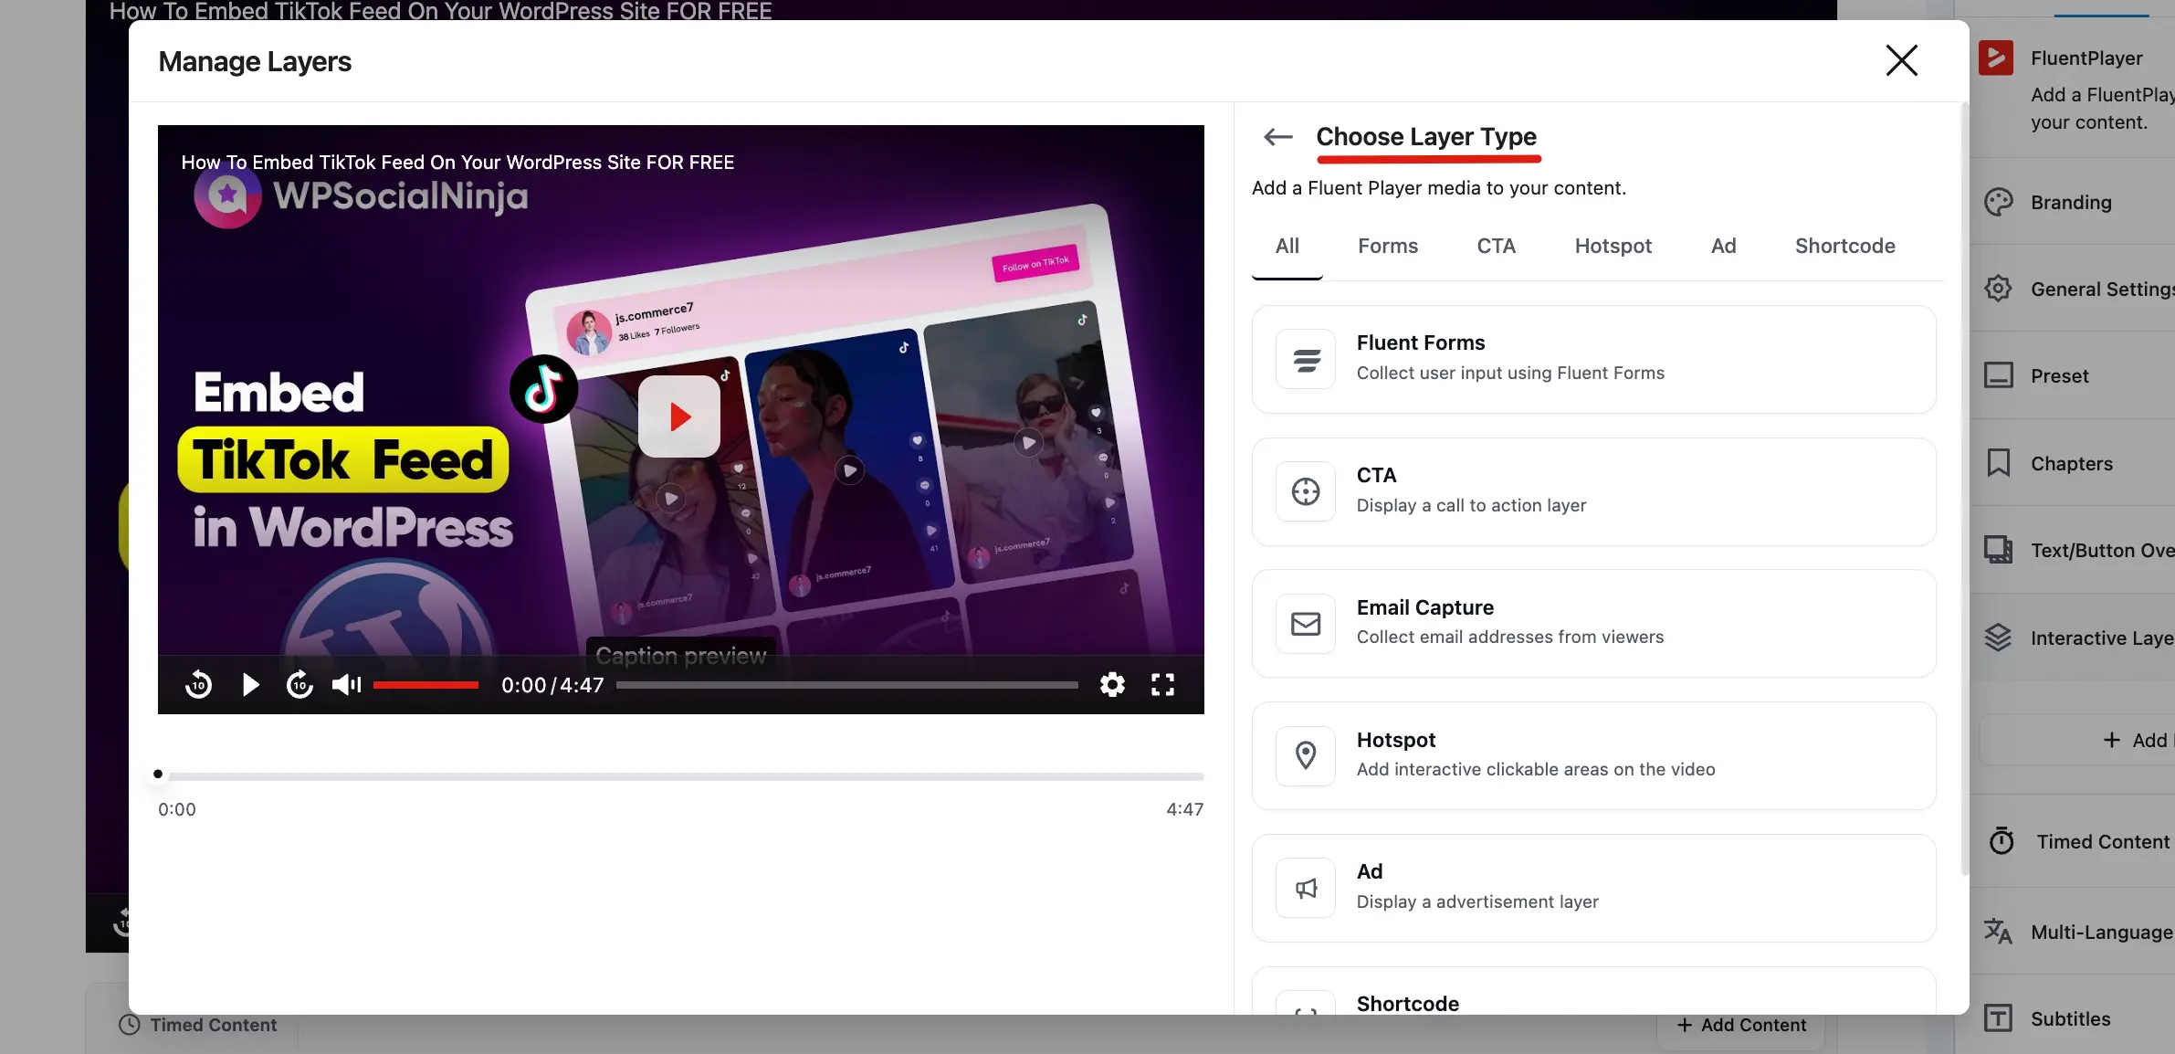Image resolution: width=2175 pixels, height=1054 pixels.
Task: Click the large center play button
Action: 679,416
